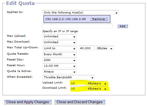Click Close and Apply Changes

pos(28,102)
